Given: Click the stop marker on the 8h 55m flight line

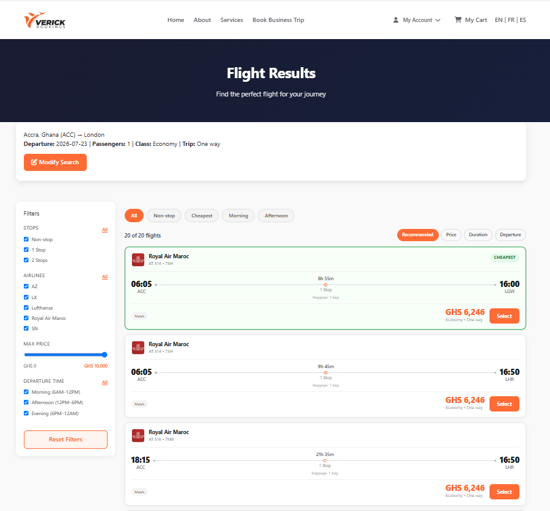Looking at the screenshot, I should [326, 284].
